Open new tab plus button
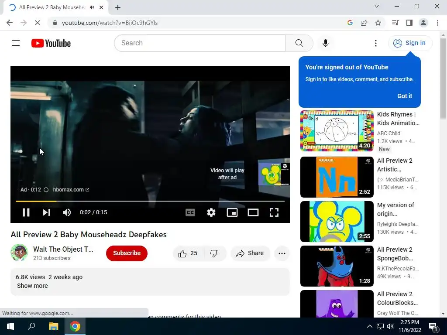The image size is (447, 335). 118,7
